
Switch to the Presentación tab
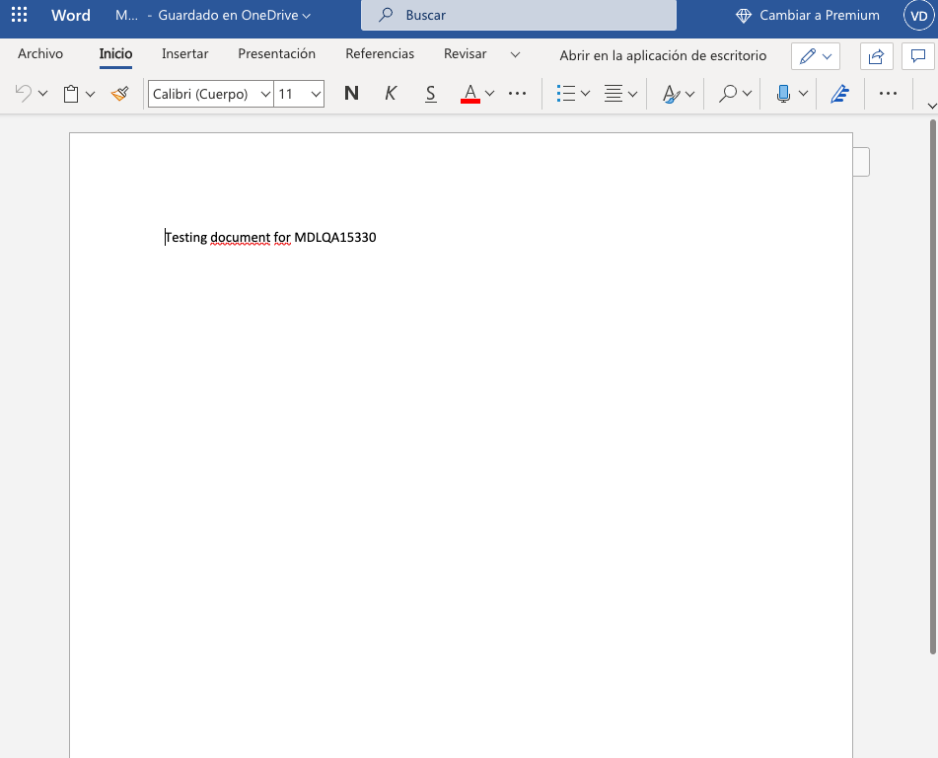276,54
